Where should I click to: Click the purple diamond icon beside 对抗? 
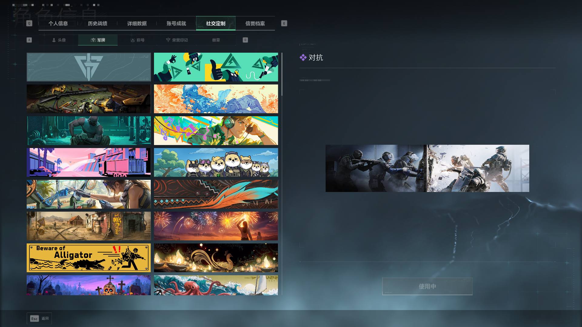coord(303,58)
